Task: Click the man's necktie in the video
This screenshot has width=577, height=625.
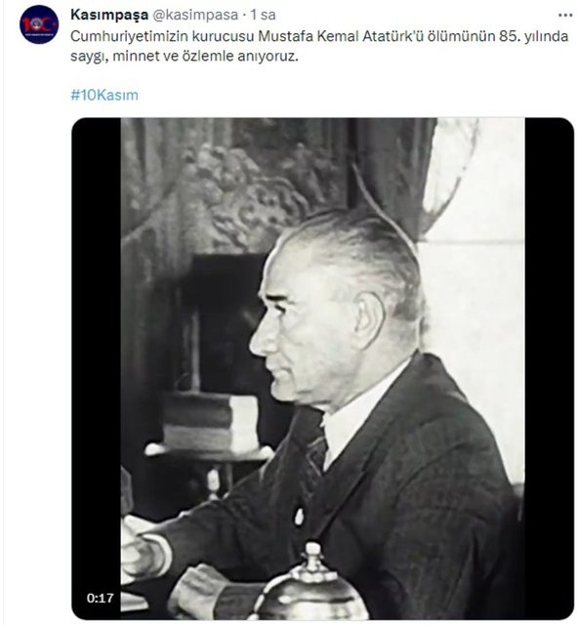Action: tap(316, 454)
